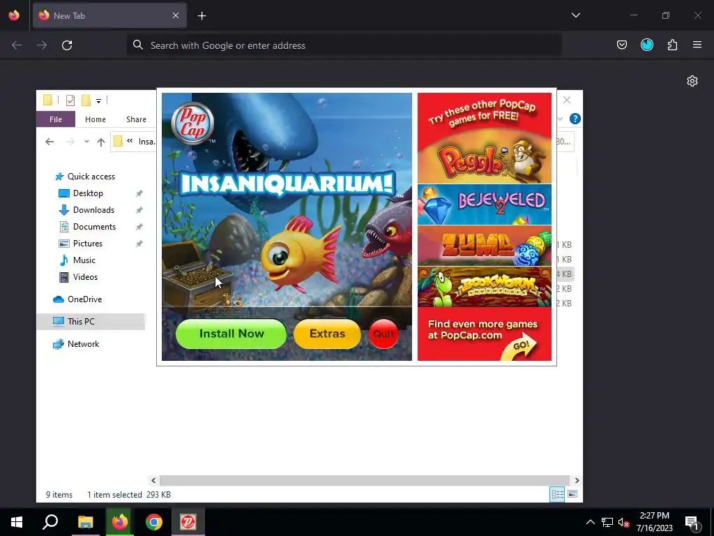
Task: Close the New Tab tab in Firefox
Action: [176, 15]
